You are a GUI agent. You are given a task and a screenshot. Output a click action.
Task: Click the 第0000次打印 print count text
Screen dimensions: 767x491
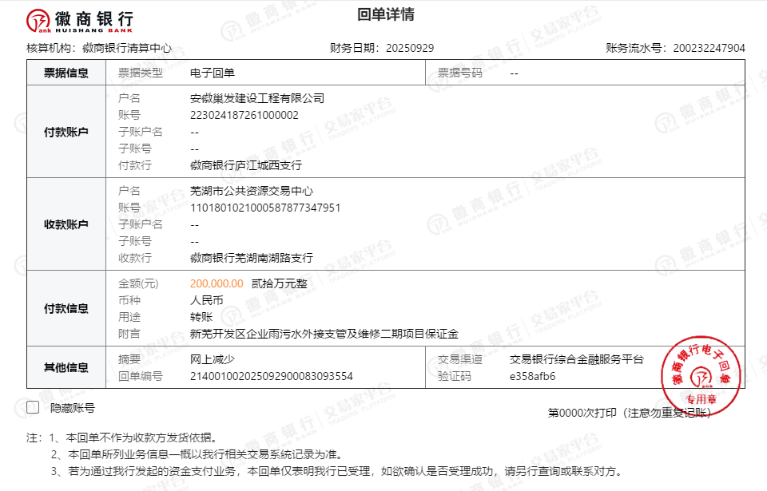click(582, 413)
